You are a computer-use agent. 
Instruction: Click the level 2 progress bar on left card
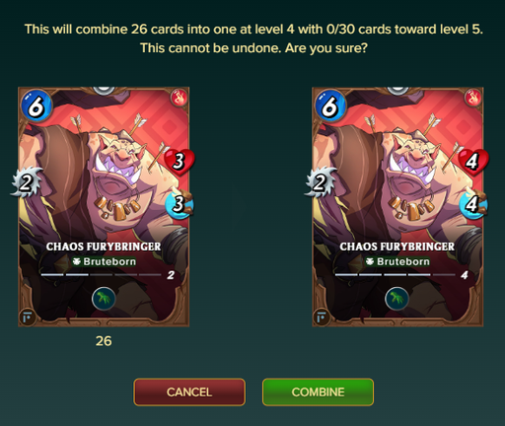102,274
